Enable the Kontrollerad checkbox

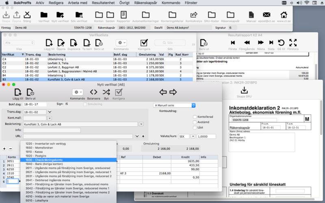click(x=195, y=117)
